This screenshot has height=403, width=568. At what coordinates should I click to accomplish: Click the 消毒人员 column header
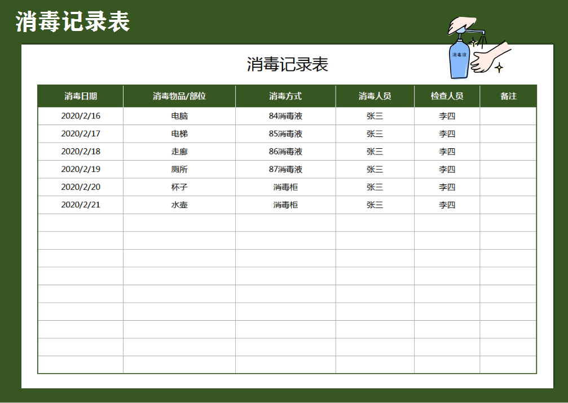pos(375,96)
